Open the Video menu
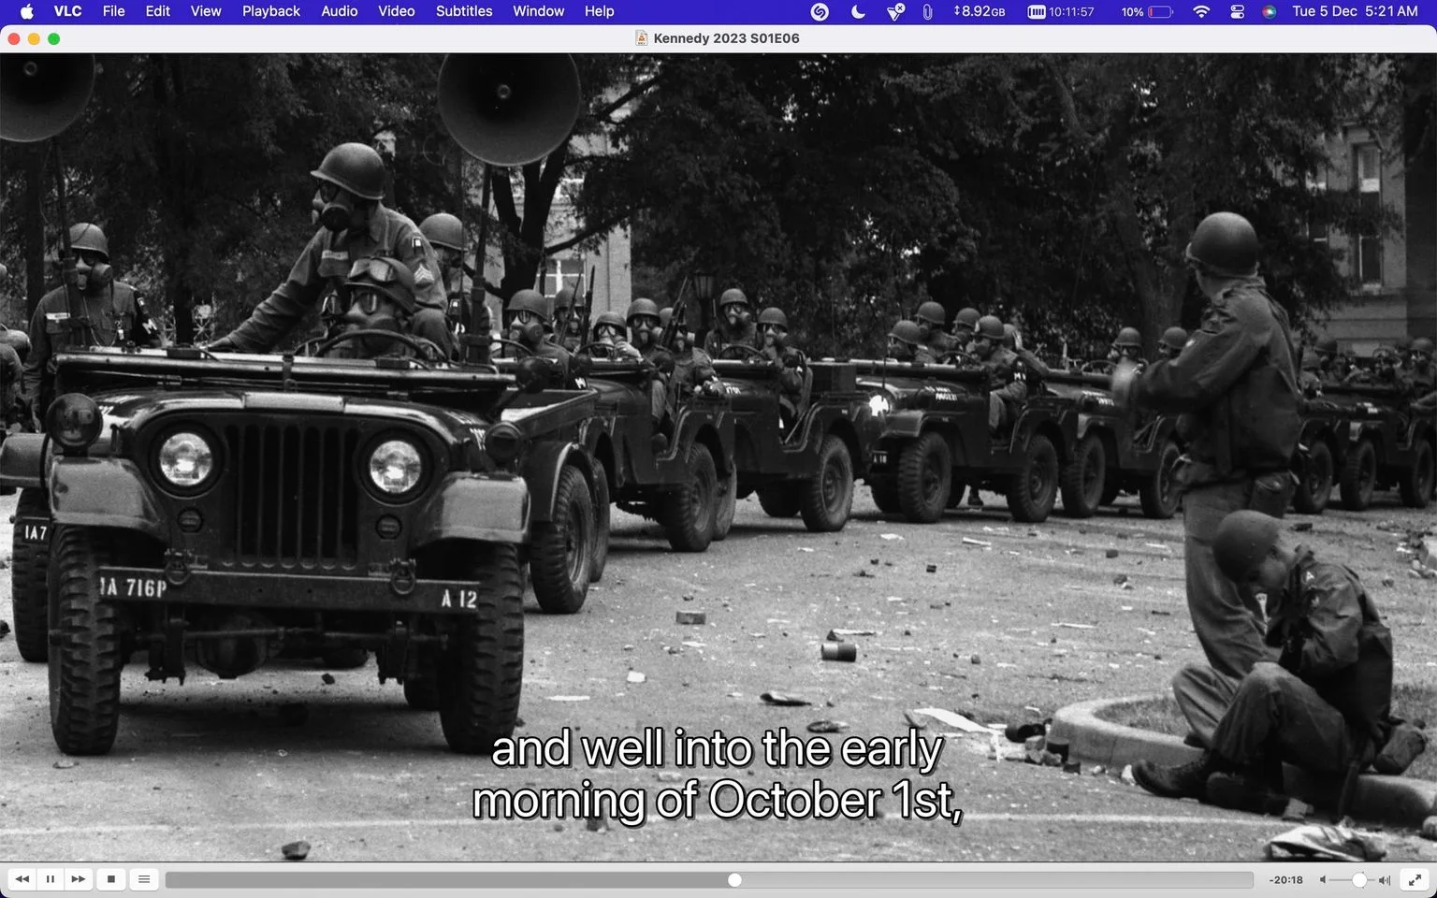The width and height of the screenshot is (1437, 898). pos(396,11)
